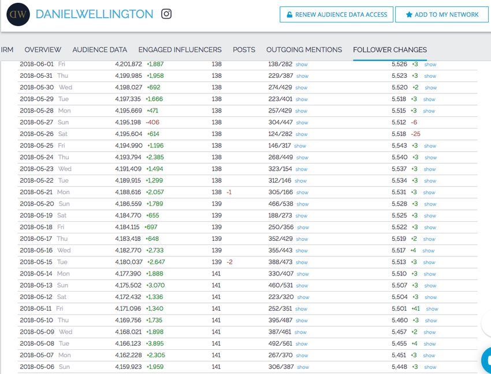
Task: Open show link beside 223/401
Action: (x=302, y=99)
